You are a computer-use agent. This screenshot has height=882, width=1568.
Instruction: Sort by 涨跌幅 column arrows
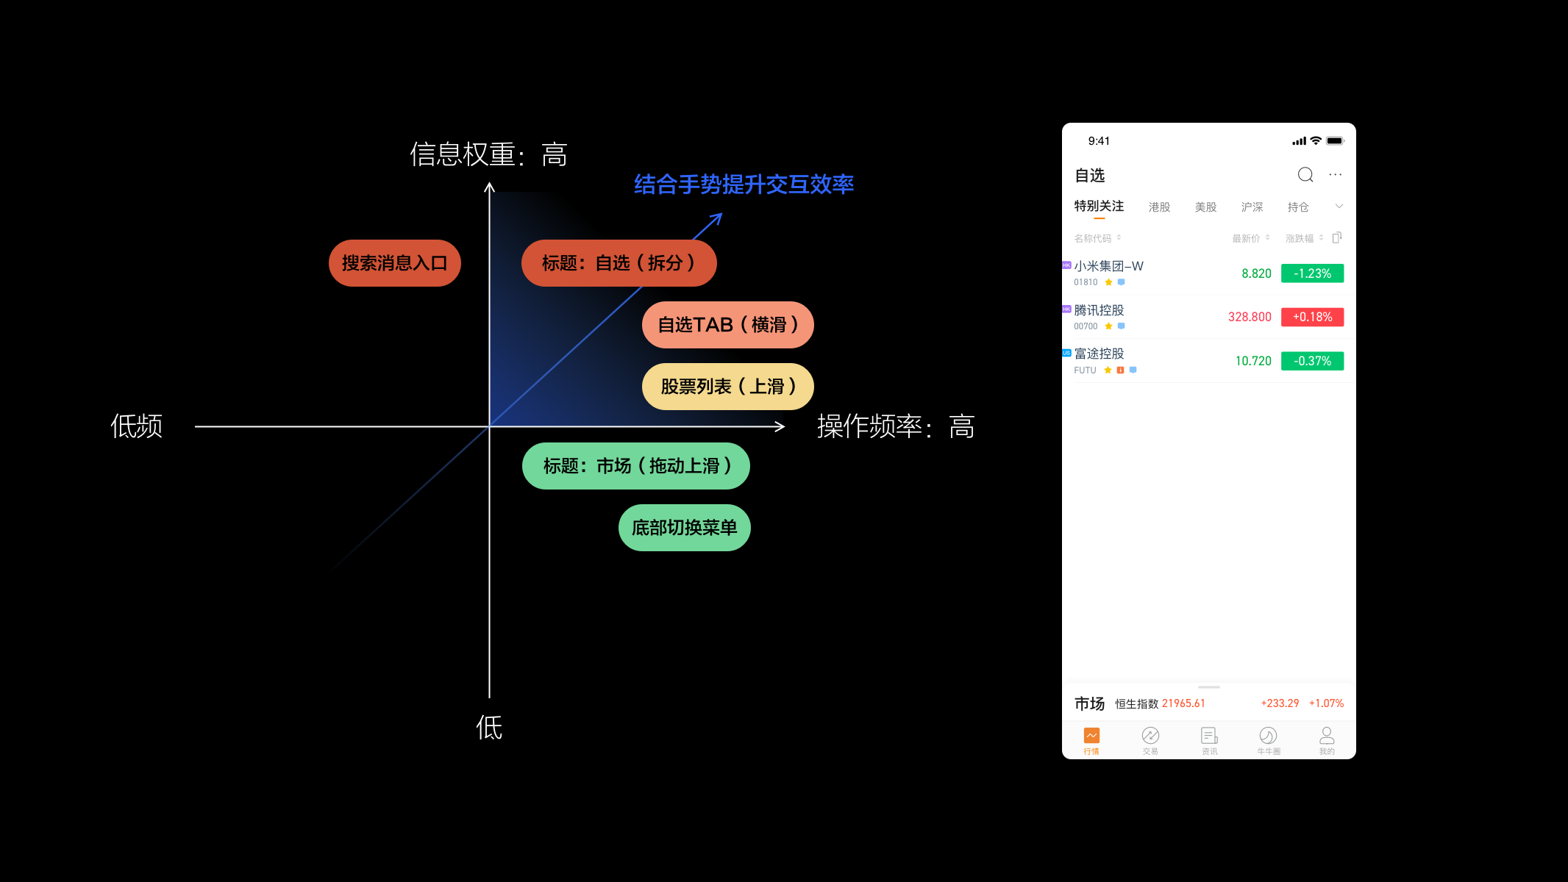[1321, 237]
